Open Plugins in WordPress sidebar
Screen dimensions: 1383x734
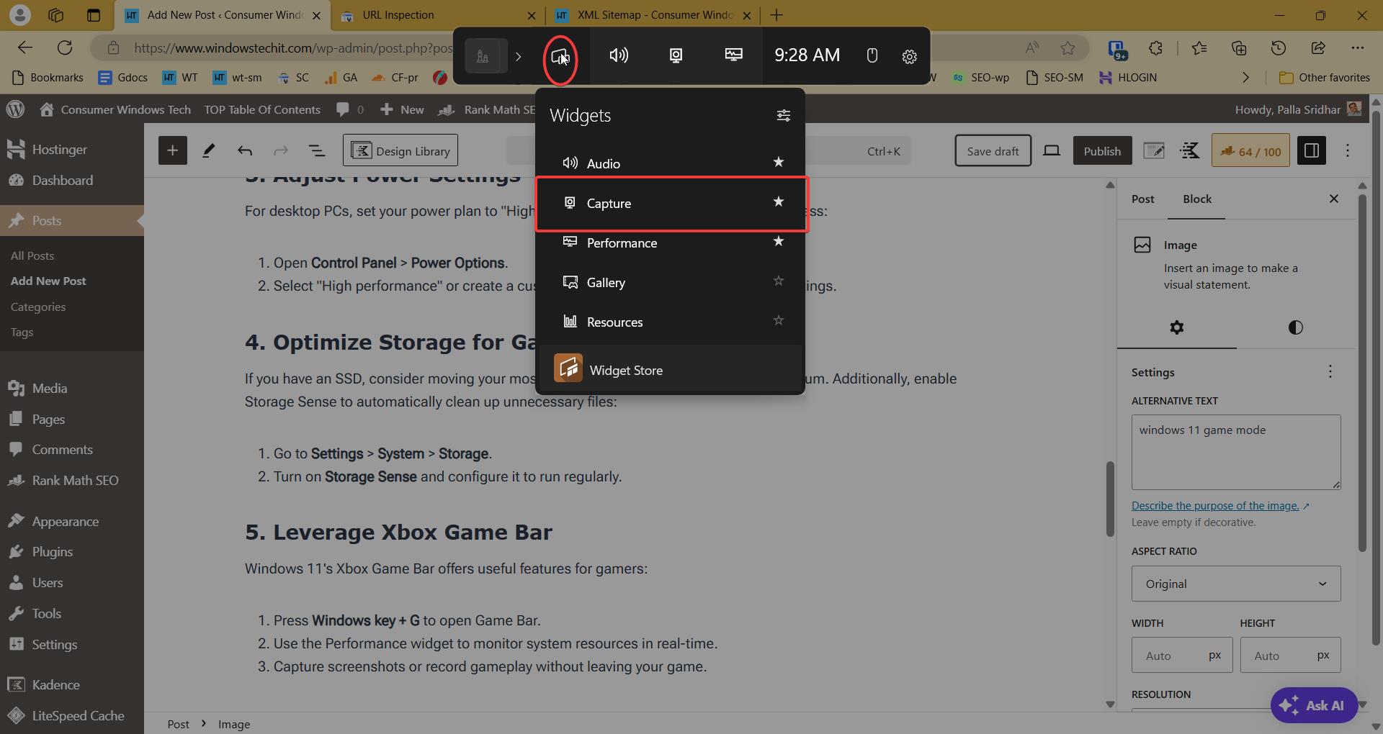[x=72, y=551]
